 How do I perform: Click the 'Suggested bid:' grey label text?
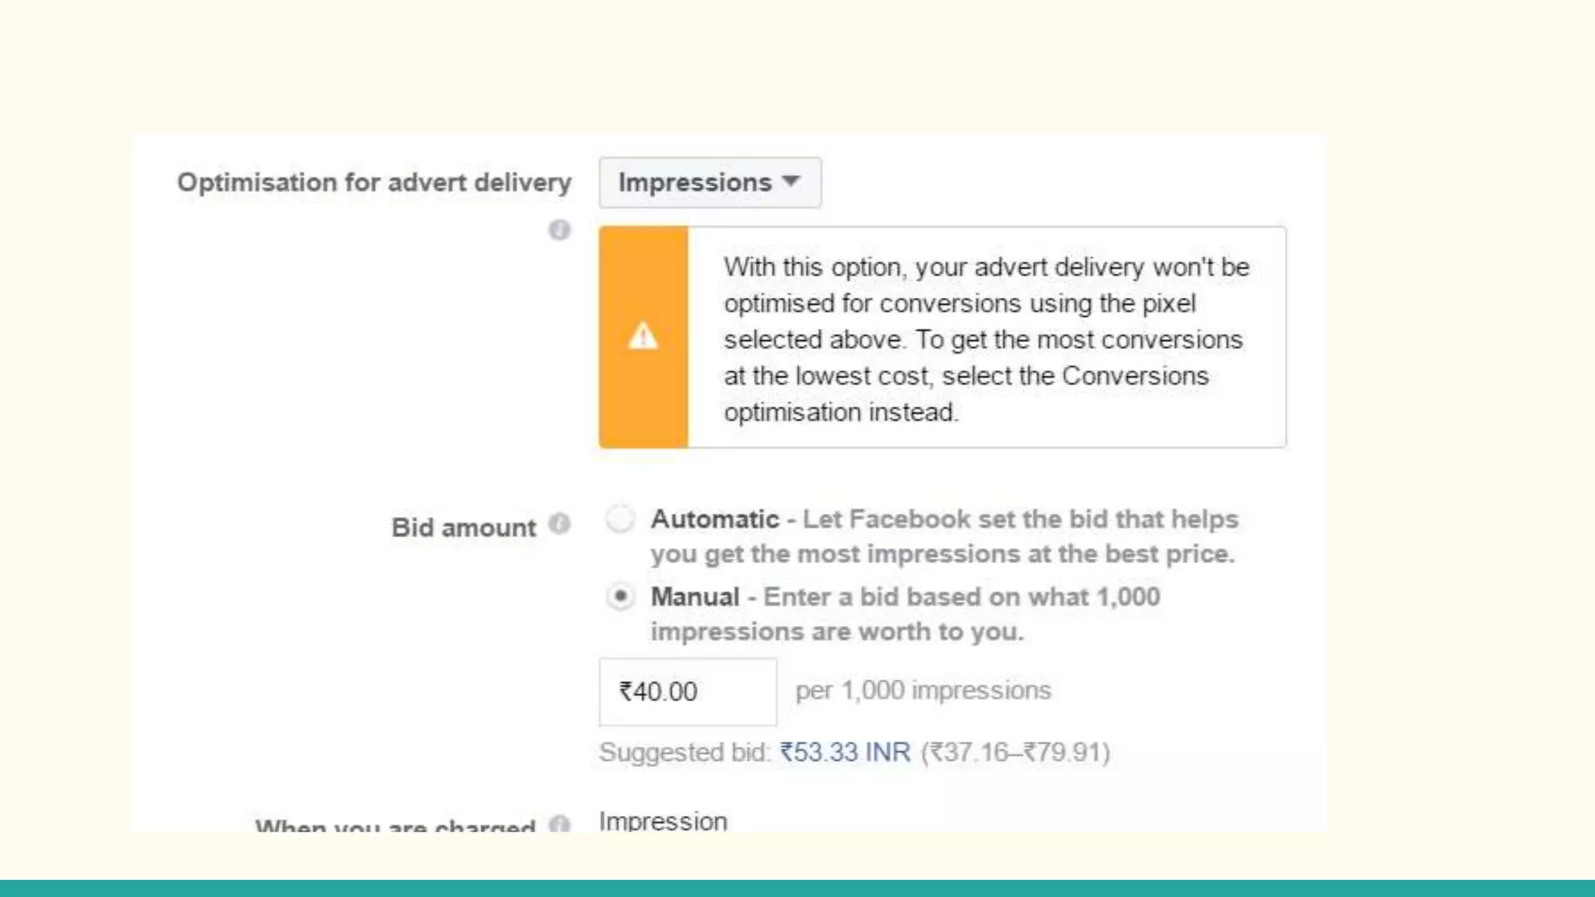click(x=685, y=752)
